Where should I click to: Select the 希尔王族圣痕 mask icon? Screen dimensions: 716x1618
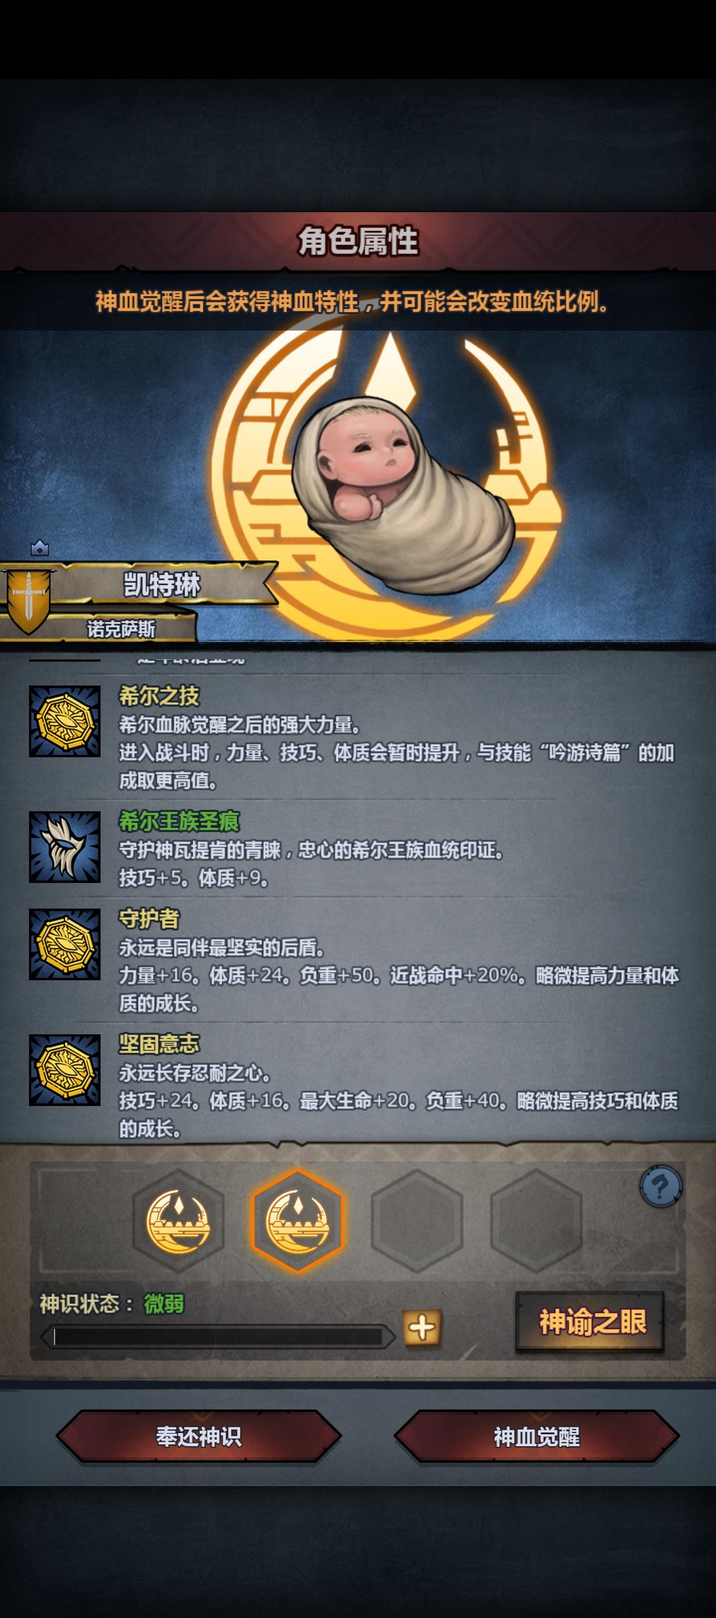pos(65,847)
